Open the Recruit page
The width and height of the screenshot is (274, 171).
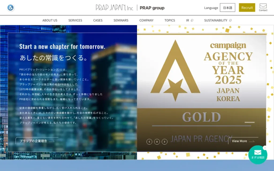click(247, 8)
